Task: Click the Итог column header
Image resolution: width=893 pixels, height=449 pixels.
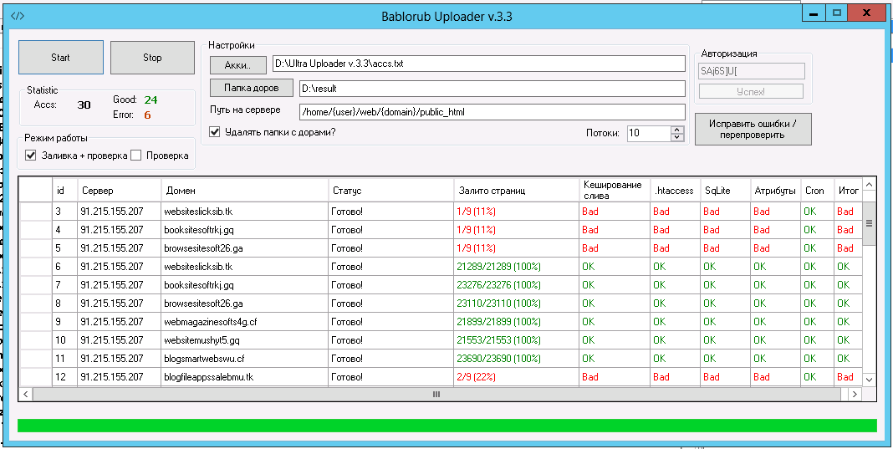Action: pyautogui.click(x=849, y=191)
